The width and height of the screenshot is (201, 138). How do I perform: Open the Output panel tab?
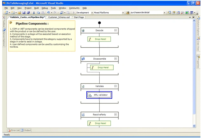click(x=26, y=130)
